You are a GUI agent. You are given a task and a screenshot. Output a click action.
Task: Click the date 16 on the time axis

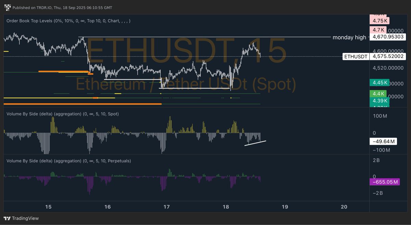tap(108, 207)
